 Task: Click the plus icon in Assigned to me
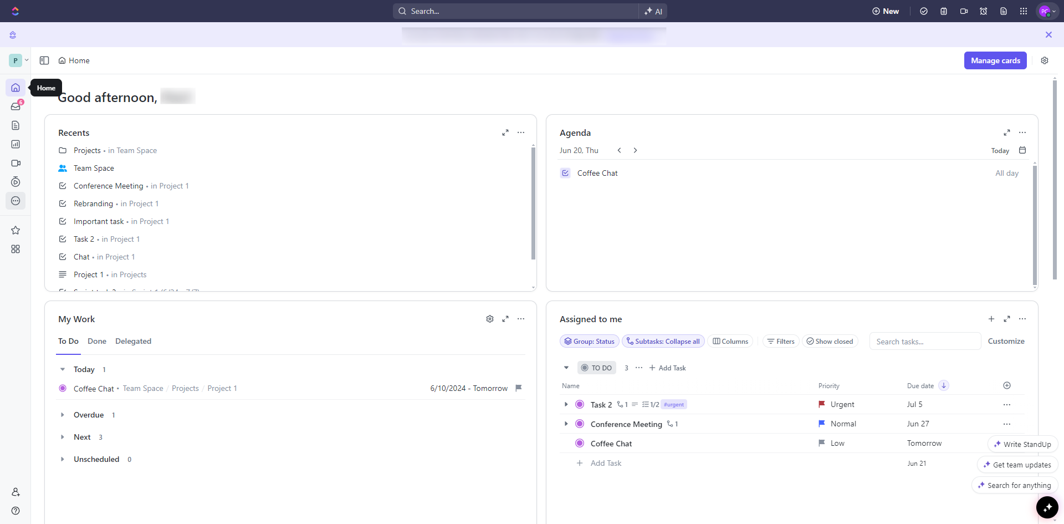point(991,319)
